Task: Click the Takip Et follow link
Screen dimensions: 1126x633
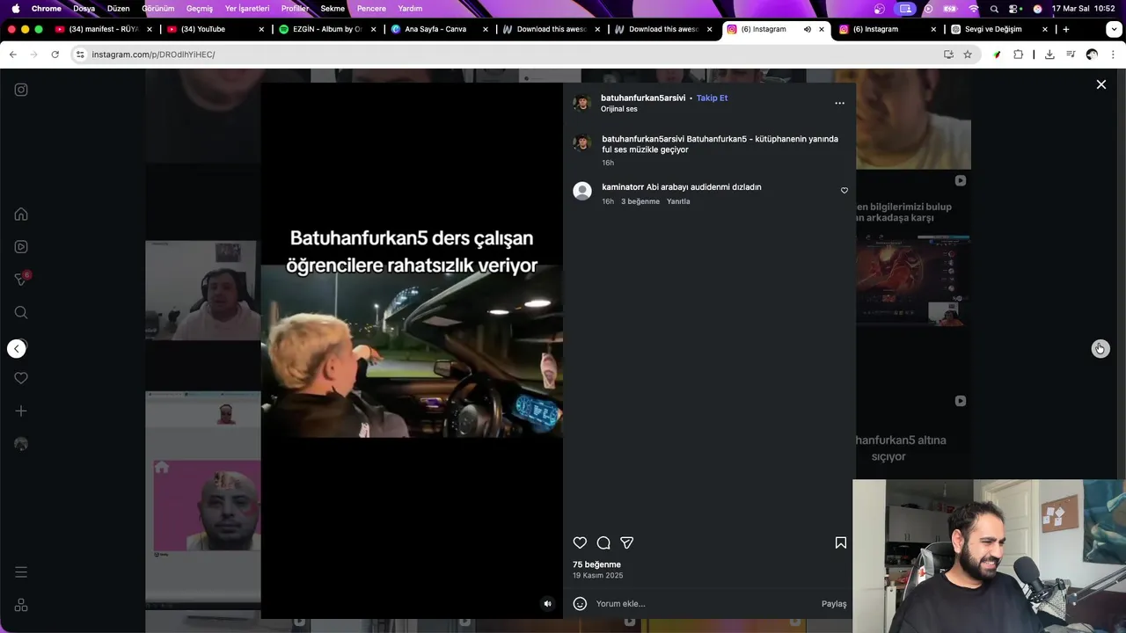Action: (x=712, y=98)
